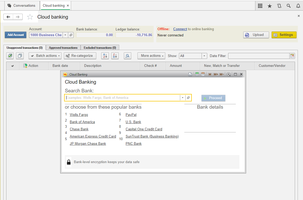Click the Date Filter input field
The image size is (303, 200).
[x=259, y=56]
